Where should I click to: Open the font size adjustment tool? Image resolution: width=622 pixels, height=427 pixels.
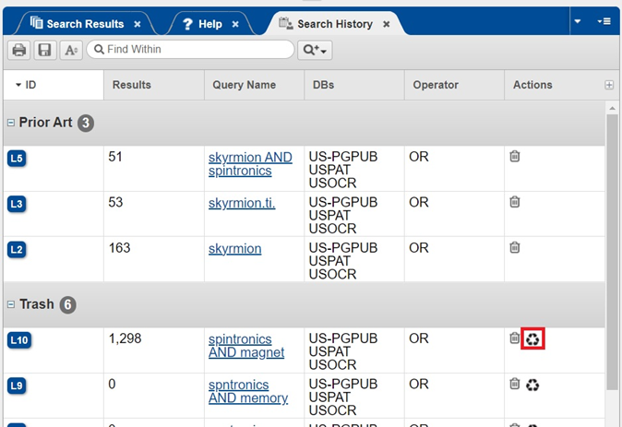[71, 50]
